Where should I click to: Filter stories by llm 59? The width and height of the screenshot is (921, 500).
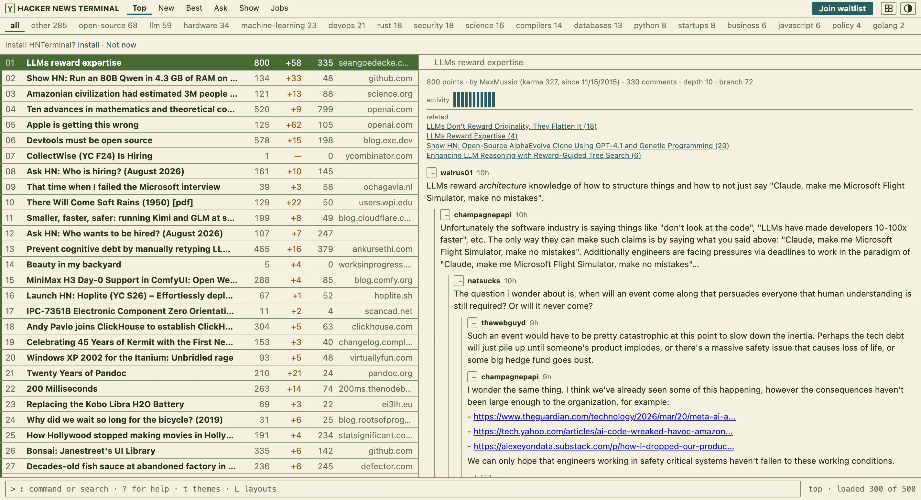160,26
